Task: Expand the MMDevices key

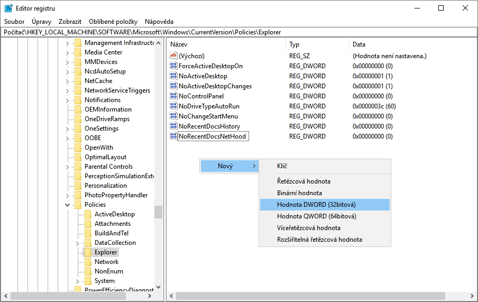Action: (68, 62)
